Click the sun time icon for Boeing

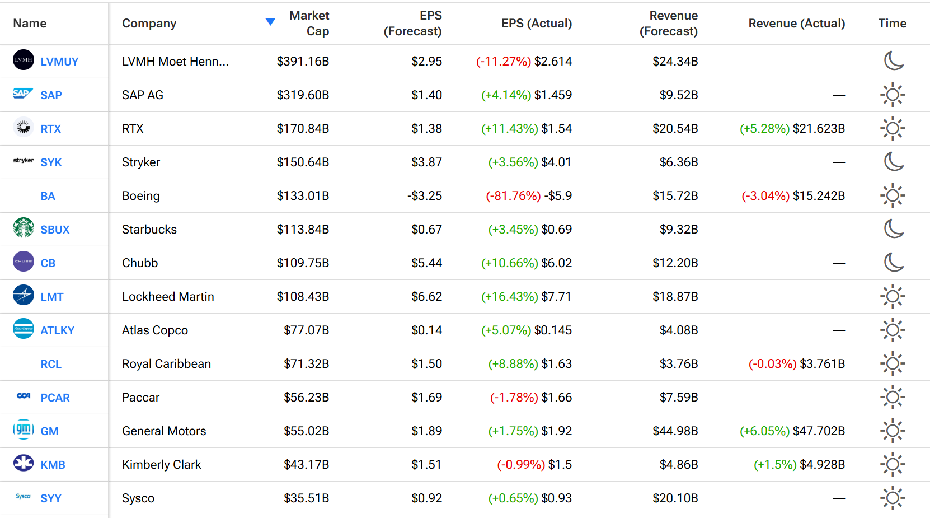pyautogui.click(x=893, y=195)
